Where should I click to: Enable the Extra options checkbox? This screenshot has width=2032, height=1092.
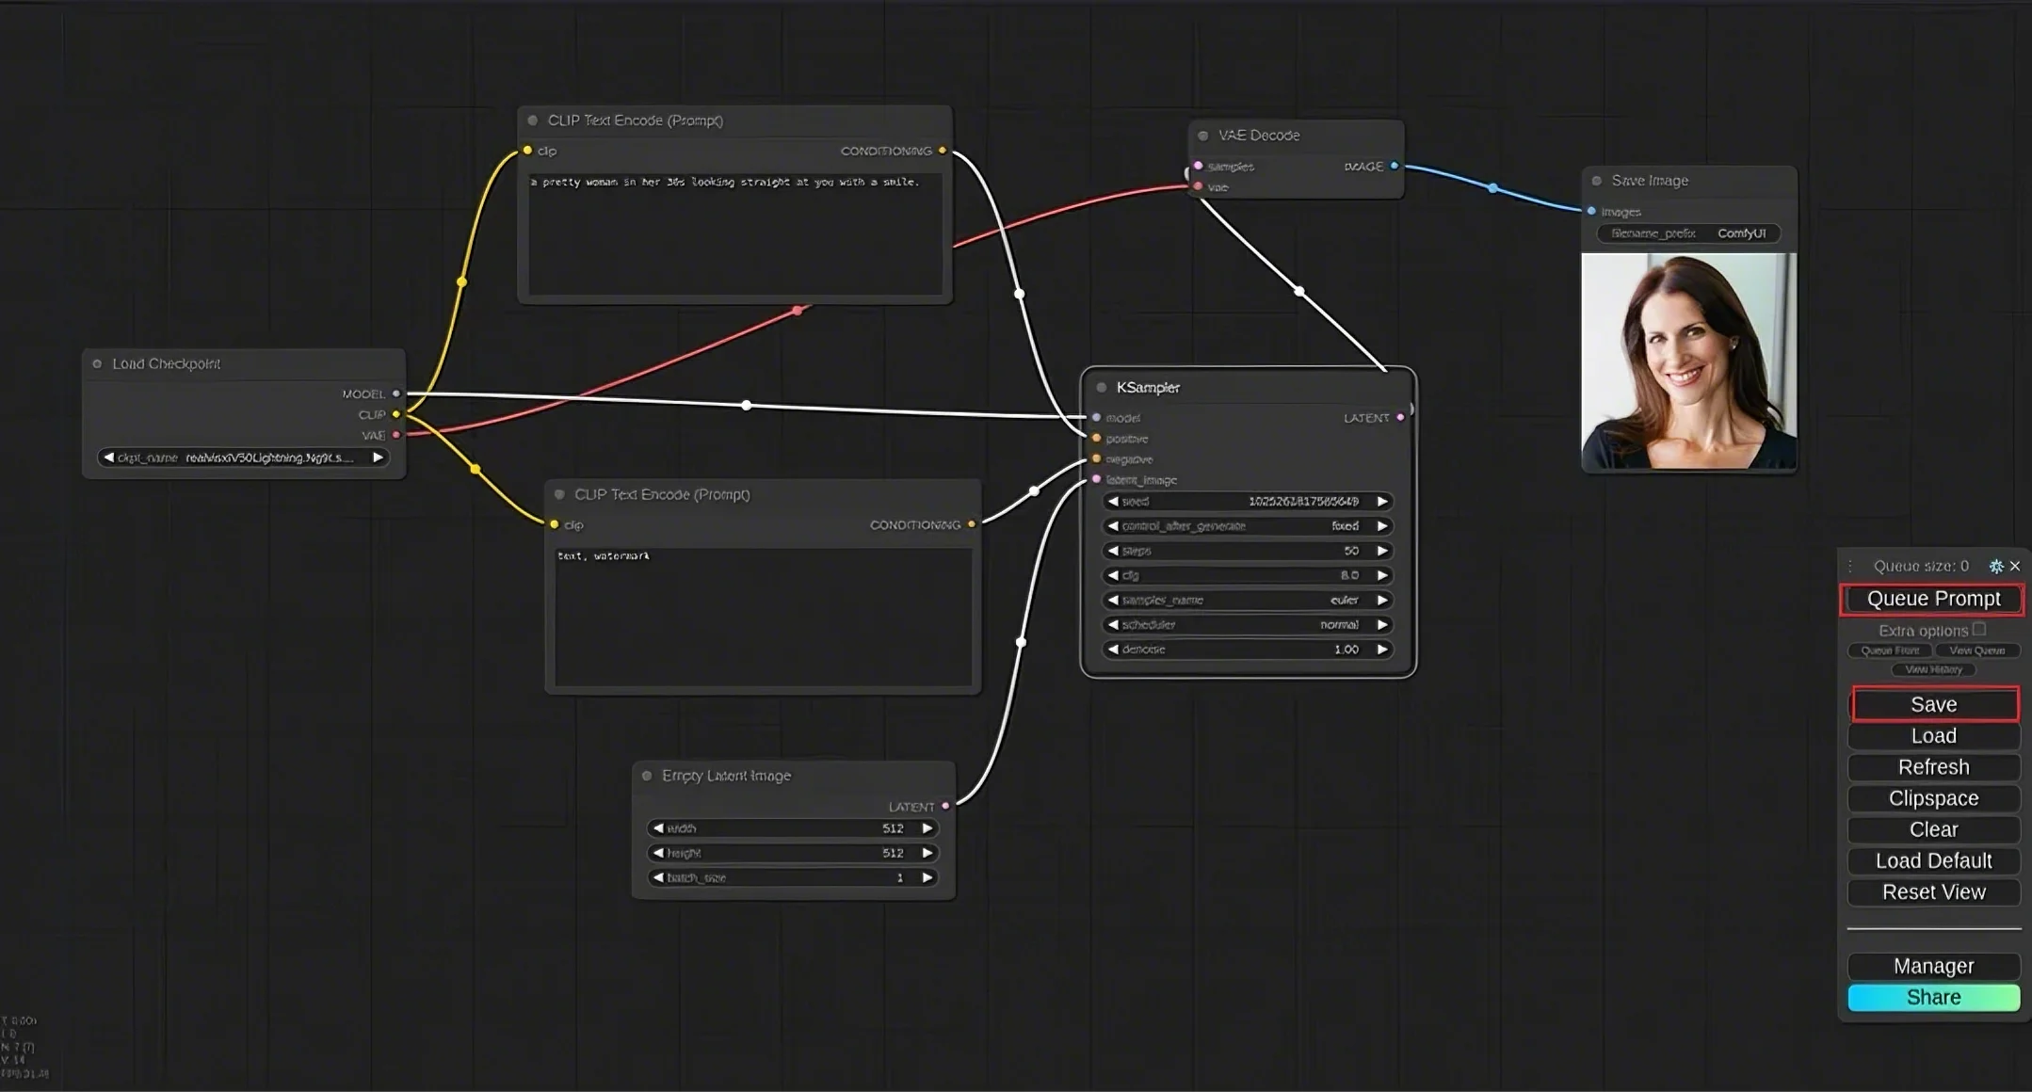click(x=1979, y=629)
